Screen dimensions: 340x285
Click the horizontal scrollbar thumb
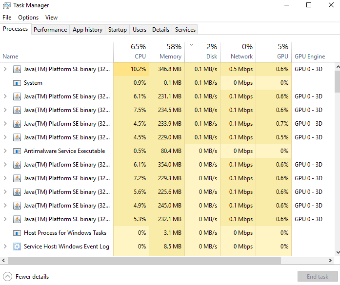point(144,260)
